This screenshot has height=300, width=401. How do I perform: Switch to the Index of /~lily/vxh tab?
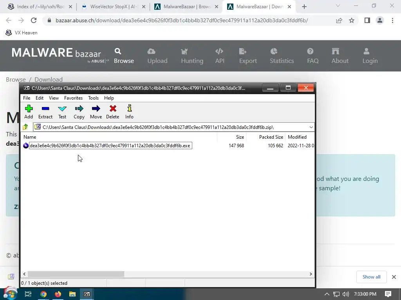click(40, 7)
